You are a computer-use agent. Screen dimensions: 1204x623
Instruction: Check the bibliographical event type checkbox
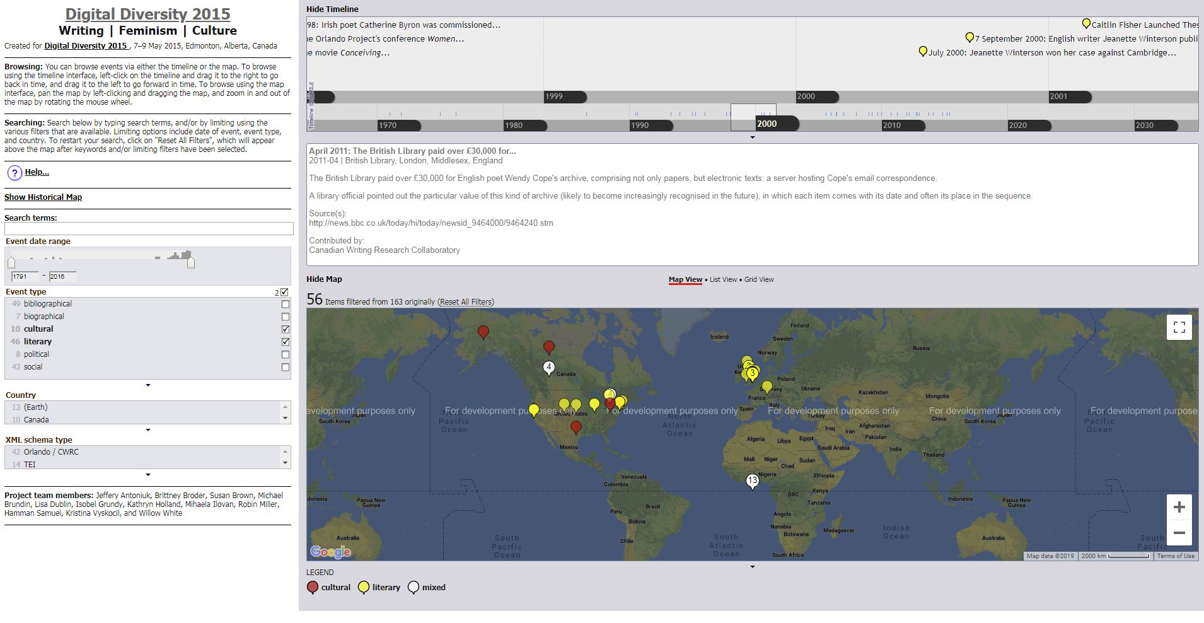pyautogui.click(x=286, y=304)
